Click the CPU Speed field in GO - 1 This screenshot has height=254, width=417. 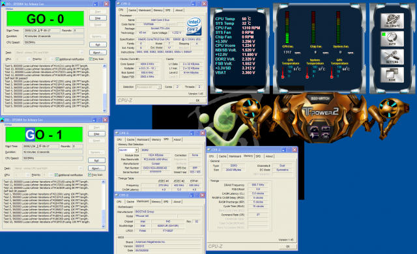tap(53, 158)
